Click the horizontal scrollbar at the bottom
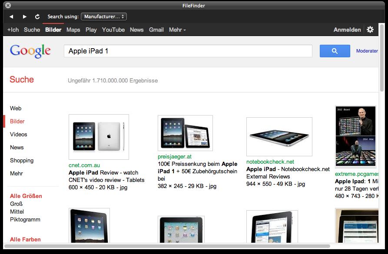Viewport: 388px width, 254px height. pos(167,246)
